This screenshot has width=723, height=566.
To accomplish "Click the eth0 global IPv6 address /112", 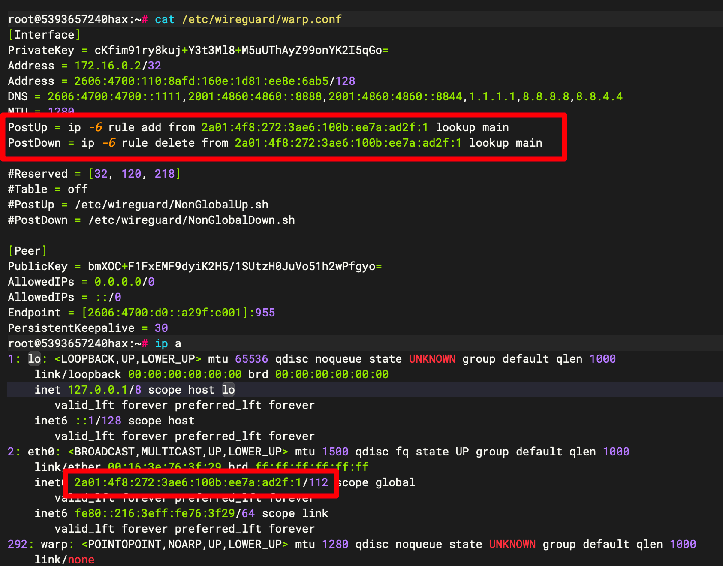I will click(201, 482).
